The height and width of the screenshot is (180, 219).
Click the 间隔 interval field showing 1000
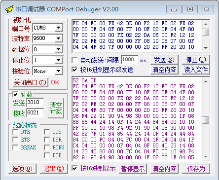(130, 60)
